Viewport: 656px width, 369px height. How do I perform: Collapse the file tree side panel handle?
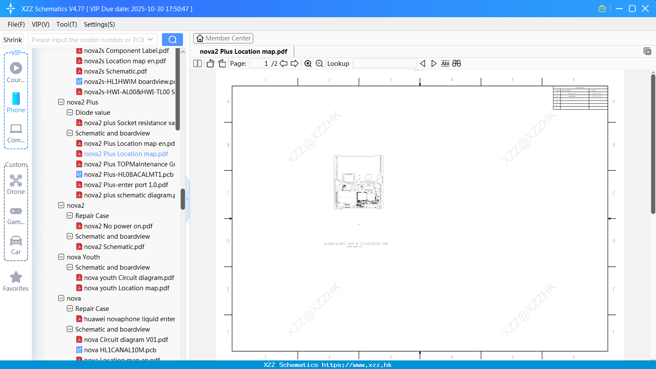click(187, 199)
